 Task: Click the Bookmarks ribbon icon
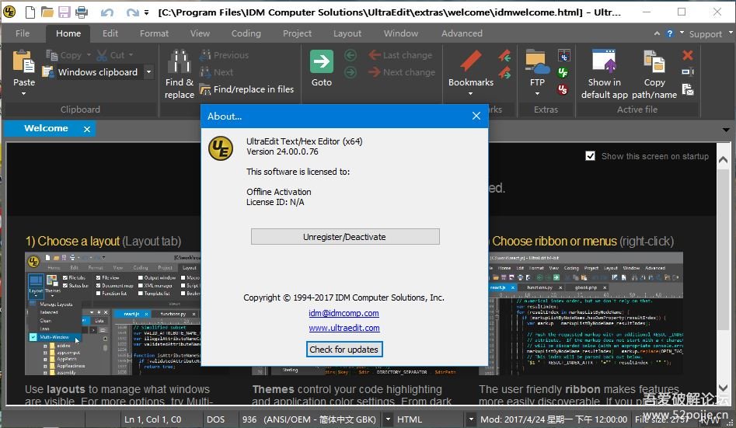coord(470,61)
